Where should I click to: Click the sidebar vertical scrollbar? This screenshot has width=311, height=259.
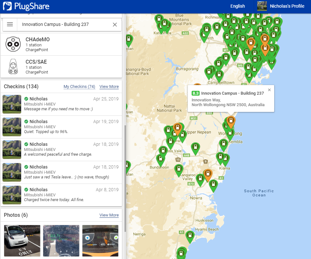[125, 178]
